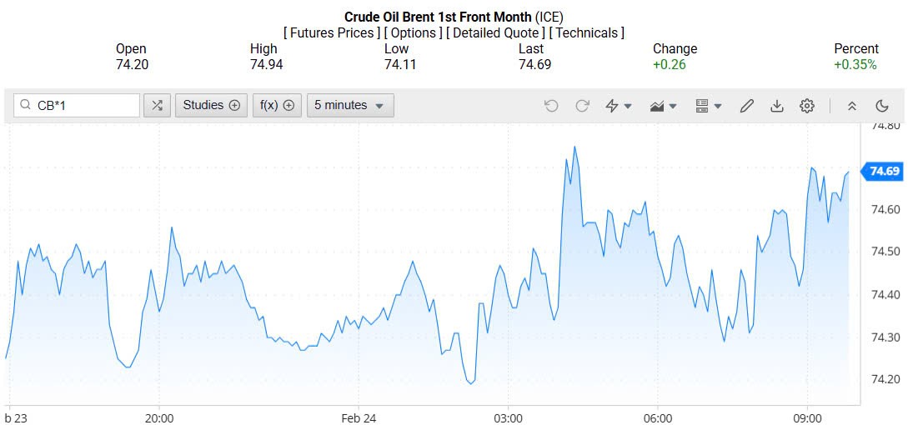Click the 74.69 last price label
This screenshot has width=908, height=425.
pos(884,172)
